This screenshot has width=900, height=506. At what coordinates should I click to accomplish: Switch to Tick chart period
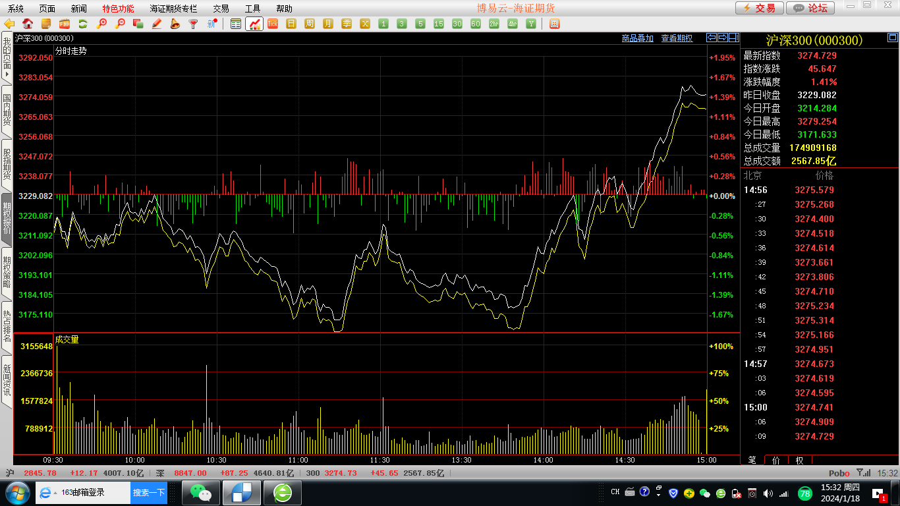273,24
